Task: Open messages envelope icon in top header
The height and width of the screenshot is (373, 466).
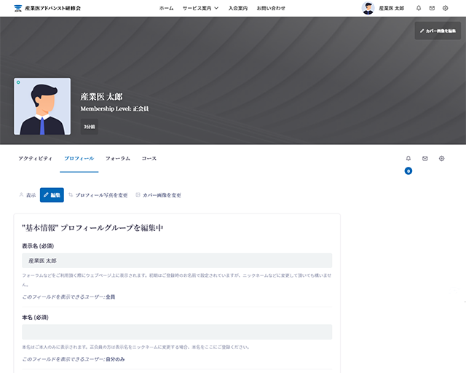Action: pyautogui.click(x=432, y=8)
